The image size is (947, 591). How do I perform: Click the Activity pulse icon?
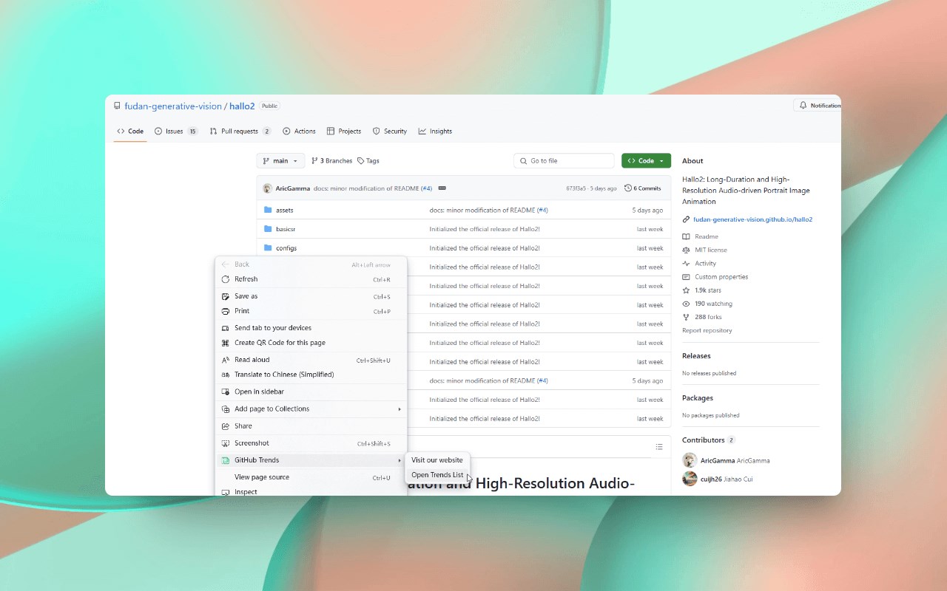tap(687, 263)
